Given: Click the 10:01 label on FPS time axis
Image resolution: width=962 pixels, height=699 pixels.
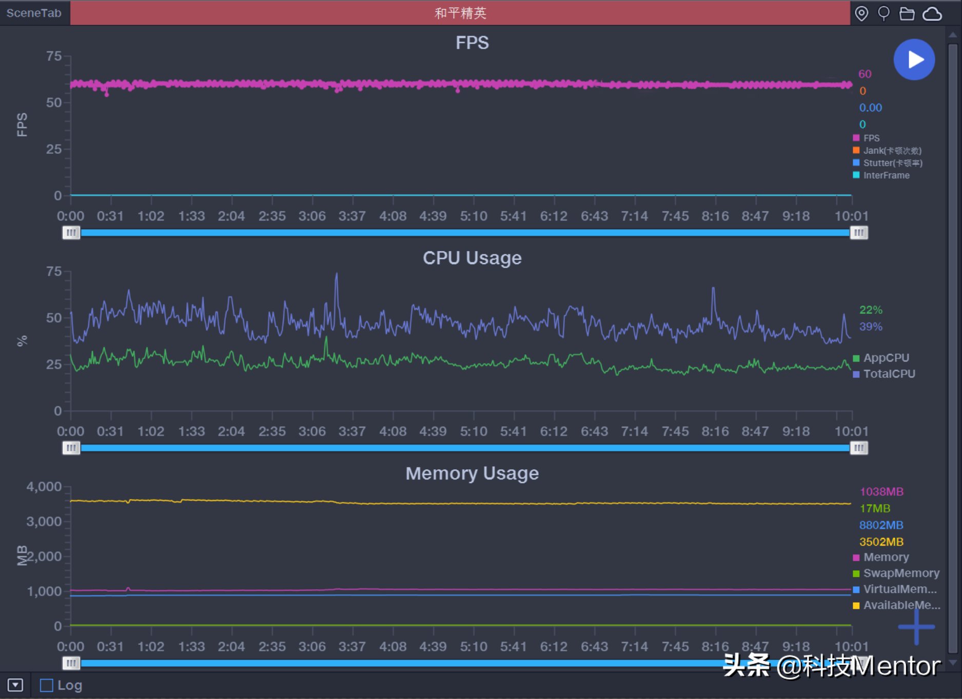Looking at the screenshot, I should (x=851, y=216).
